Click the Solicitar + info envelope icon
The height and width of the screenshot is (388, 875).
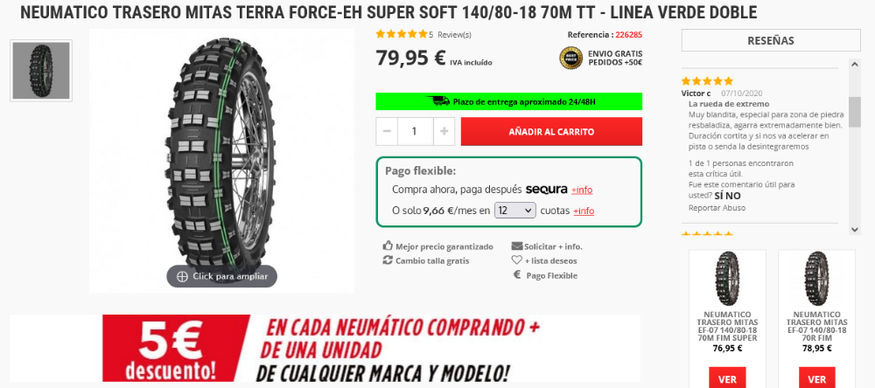(517, 246)
